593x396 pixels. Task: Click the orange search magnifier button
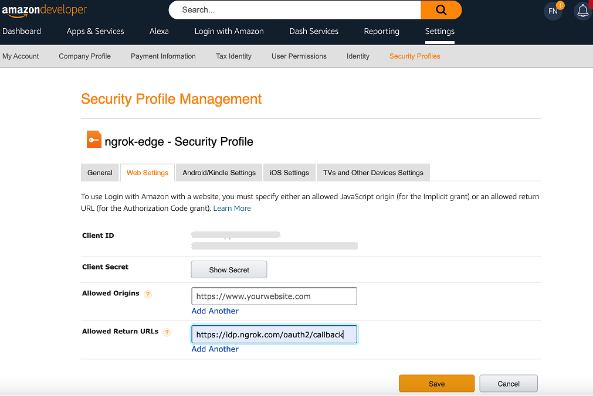pos(441,10)
